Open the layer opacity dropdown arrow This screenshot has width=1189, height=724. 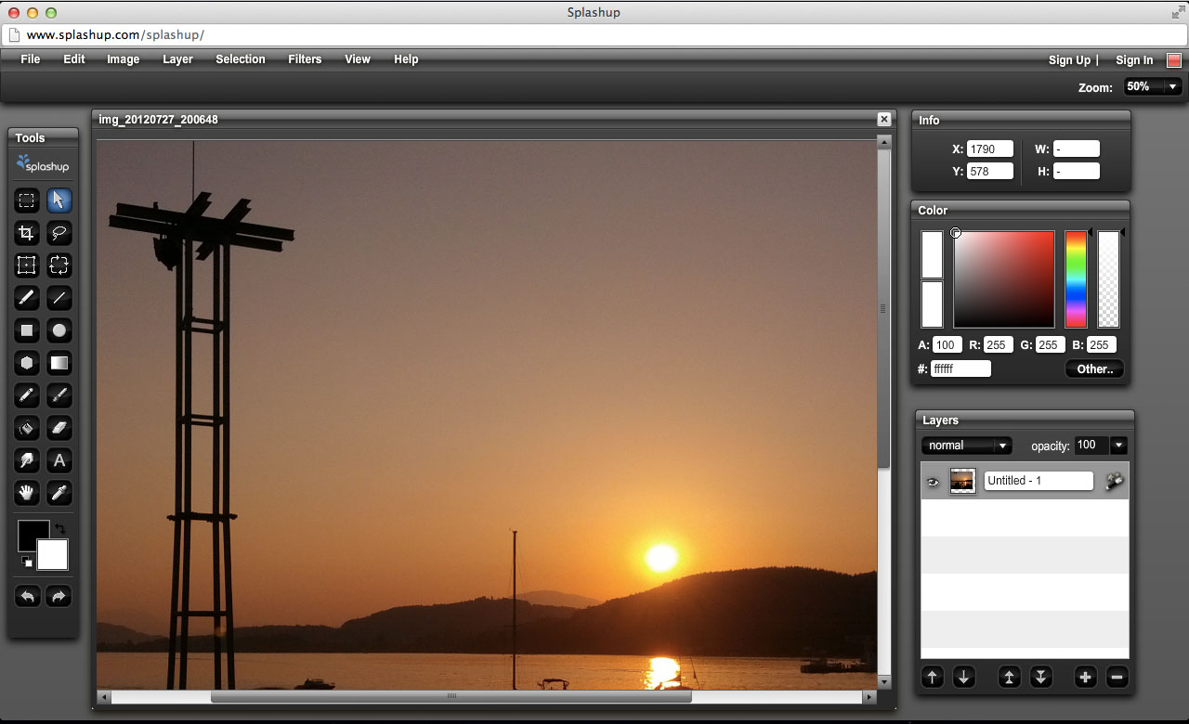1117,446
